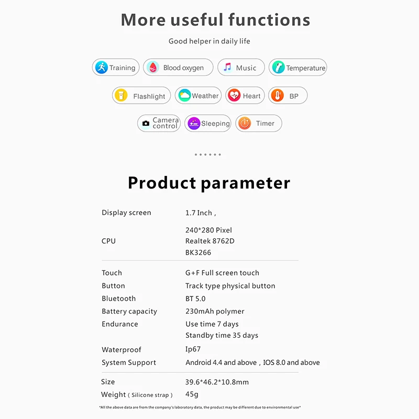419x419 pixels.
Task: Click the orange BP thermometer icon
Action: (x=278, y=95)
